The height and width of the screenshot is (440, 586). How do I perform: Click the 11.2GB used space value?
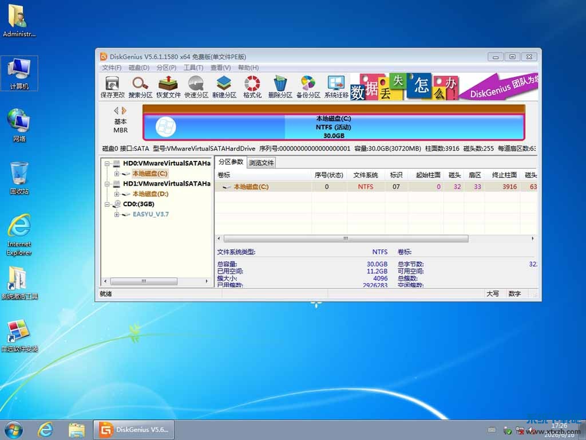[x=377, y=271]
